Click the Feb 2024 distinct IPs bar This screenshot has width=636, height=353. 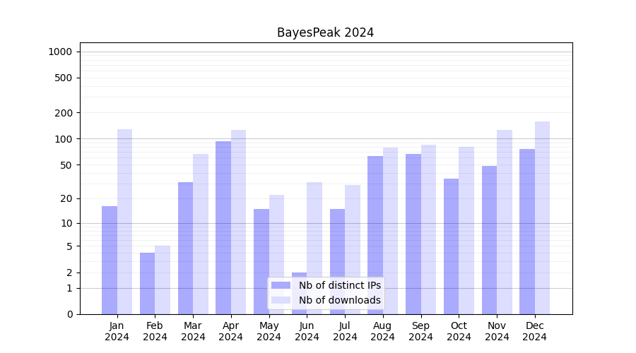147,283
